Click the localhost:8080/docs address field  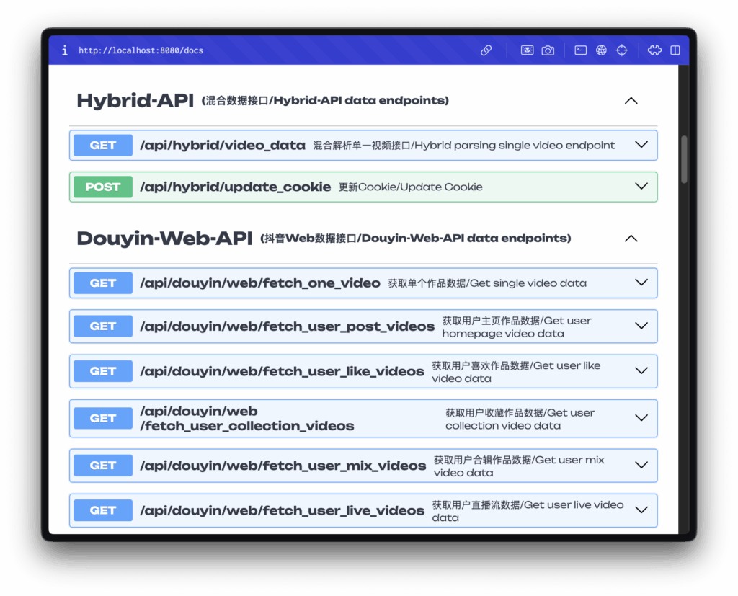(x=141, y=50)
